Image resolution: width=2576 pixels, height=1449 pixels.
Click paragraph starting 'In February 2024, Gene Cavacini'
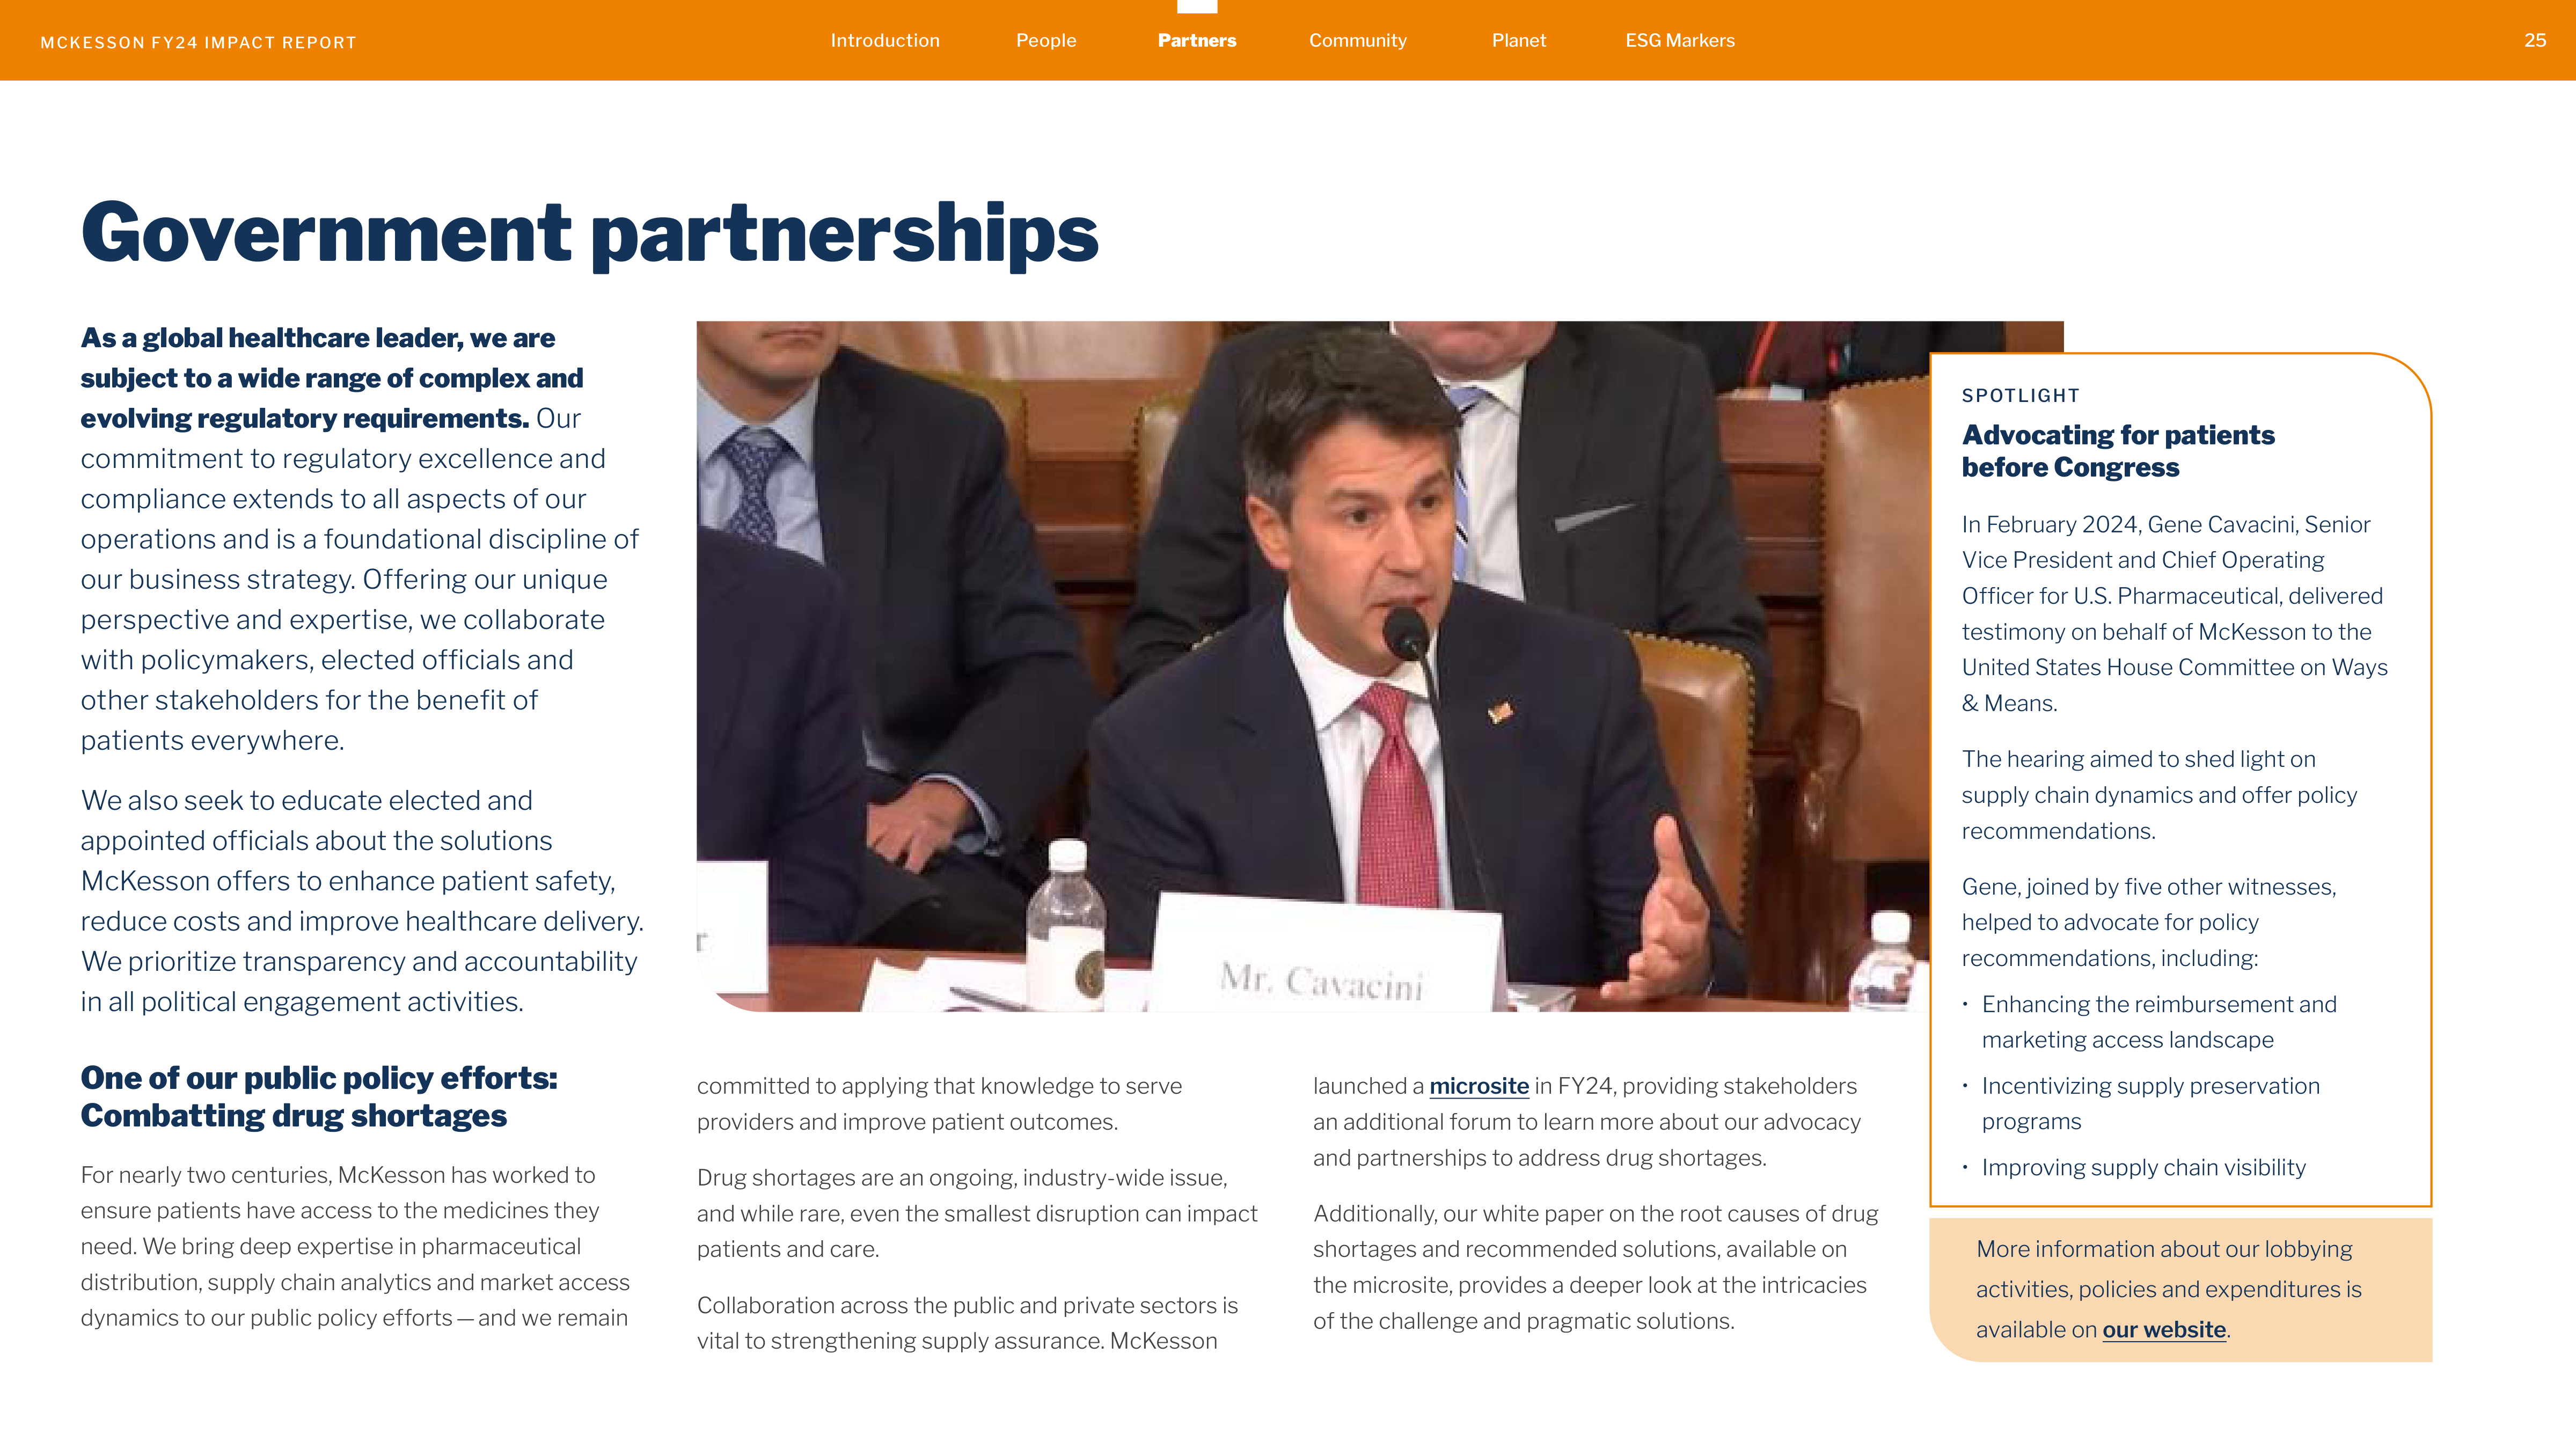pos(2174,614)
